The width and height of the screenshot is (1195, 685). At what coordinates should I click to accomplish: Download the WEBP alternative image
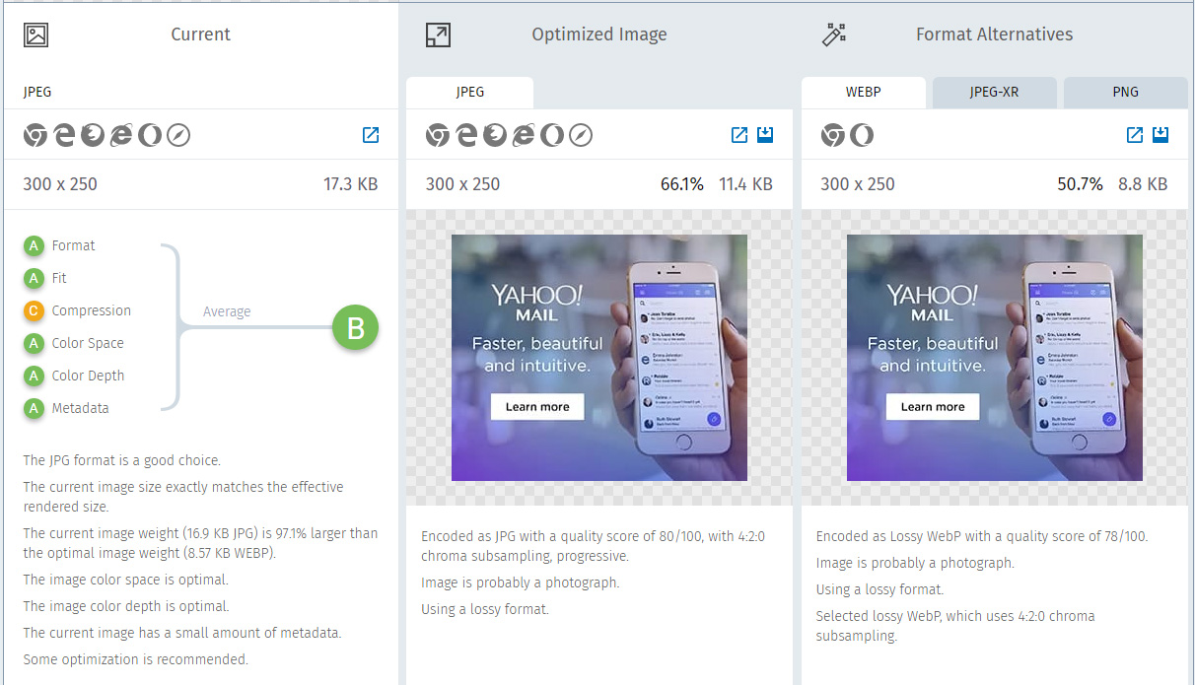[1160, 135]
